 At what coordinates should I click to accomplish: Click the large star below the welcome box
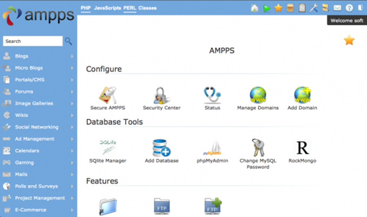pos(349,40)
